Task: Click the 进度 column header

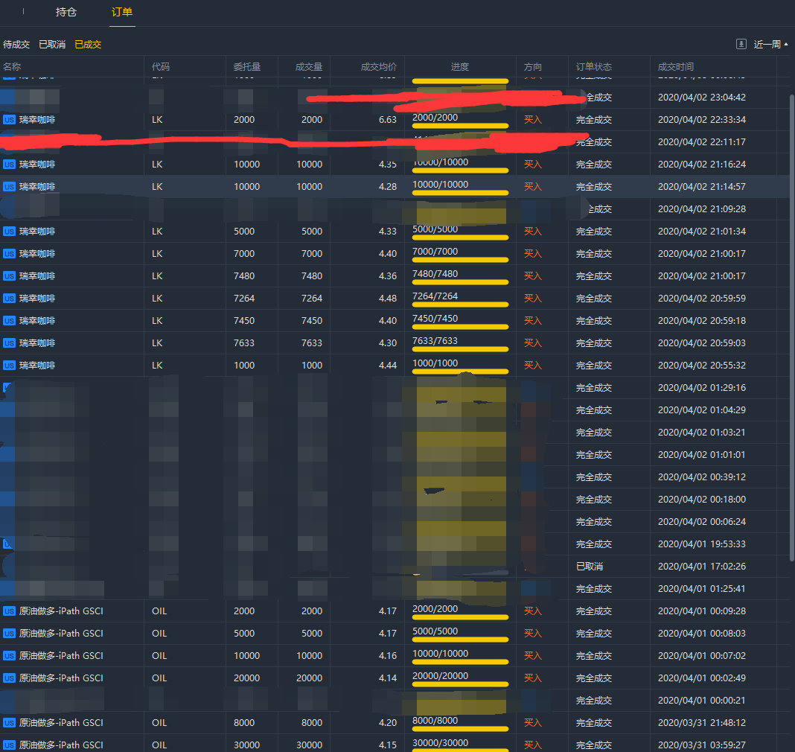Action: coord(460,66)
